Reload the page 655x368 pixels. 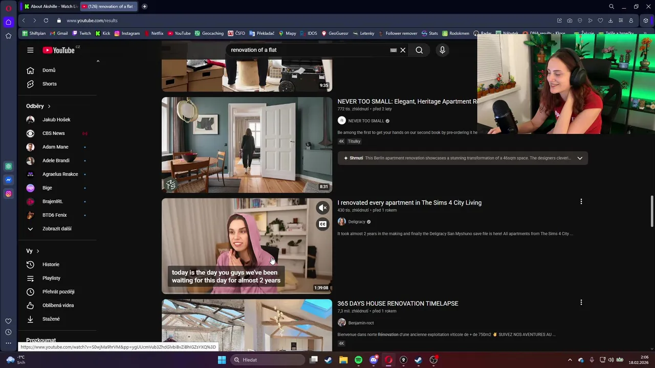point(46,20)
